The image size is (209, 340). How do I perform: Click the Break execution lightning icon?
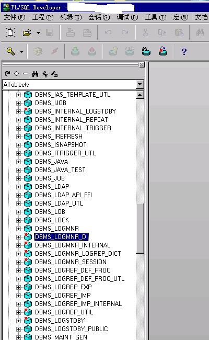pos(54,51)
